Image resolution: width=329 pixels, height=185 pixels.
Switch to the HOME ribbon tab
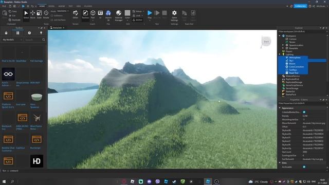(42, 6)
